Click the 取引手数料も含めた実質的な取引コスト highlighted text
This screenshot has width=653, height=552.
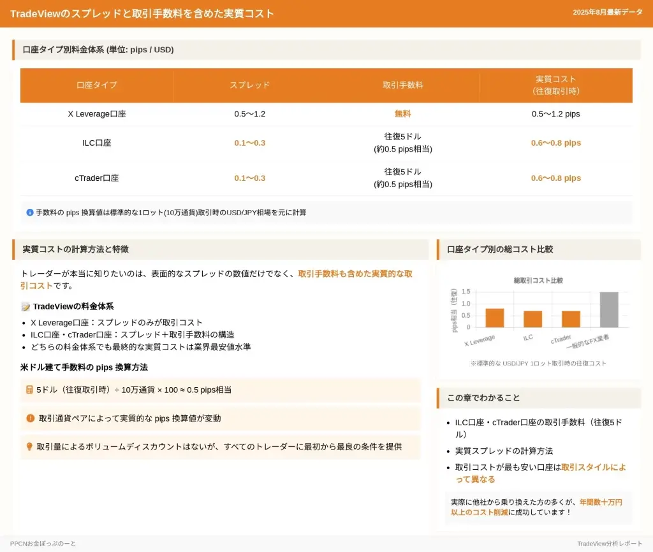355,274
